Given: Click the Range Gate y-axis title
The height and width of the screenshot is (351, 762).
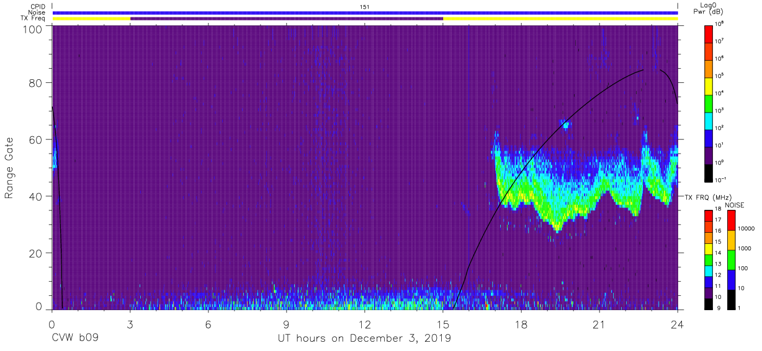Looking at the screenshot, I should point(10,168).
